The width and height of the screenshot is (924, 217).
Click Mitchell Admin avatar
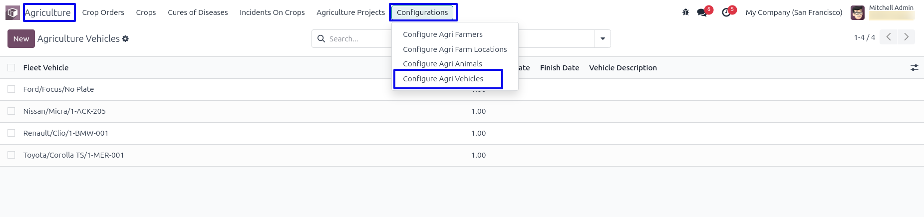click(857, 12)
